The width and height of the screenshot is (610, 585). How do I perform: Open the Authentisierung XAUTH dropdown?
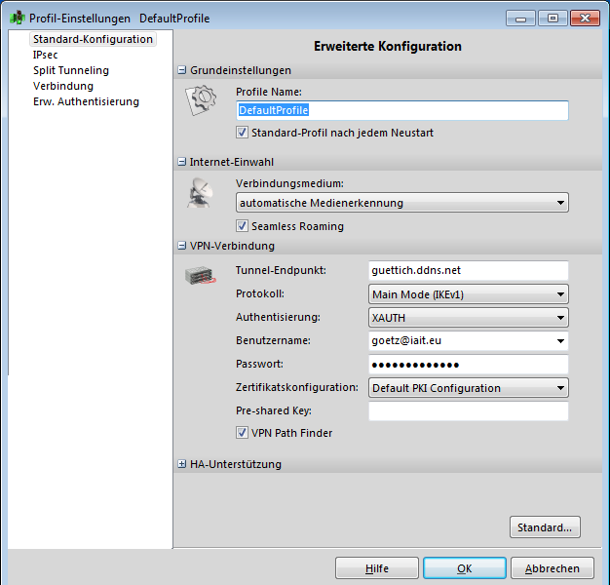[469, 317]
